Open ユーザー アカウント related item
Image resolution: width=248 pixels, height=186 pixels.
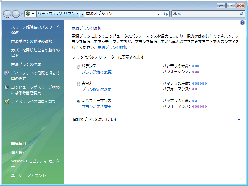click(29, 175)
